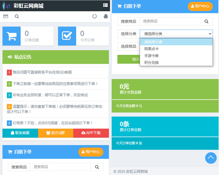Click search icon button in right order panel
The image size is (220, 175).
(x=206, y=21)
